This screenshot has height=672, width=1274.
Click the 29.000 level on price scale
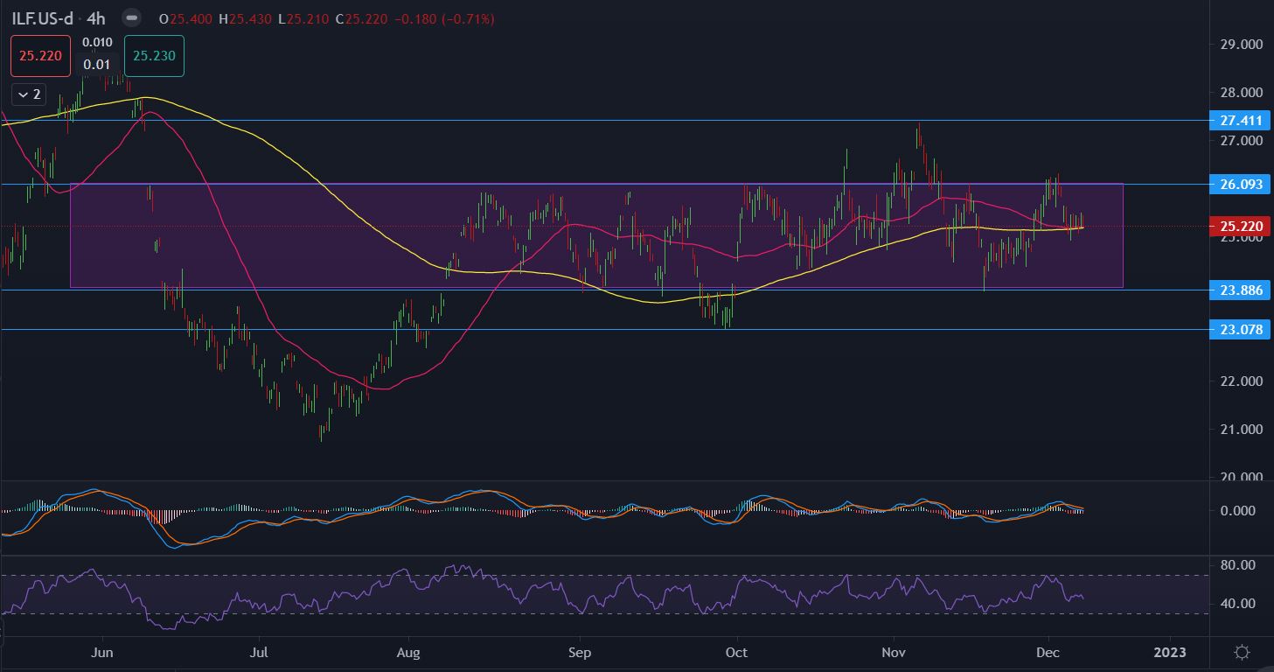pos(1242,44)
